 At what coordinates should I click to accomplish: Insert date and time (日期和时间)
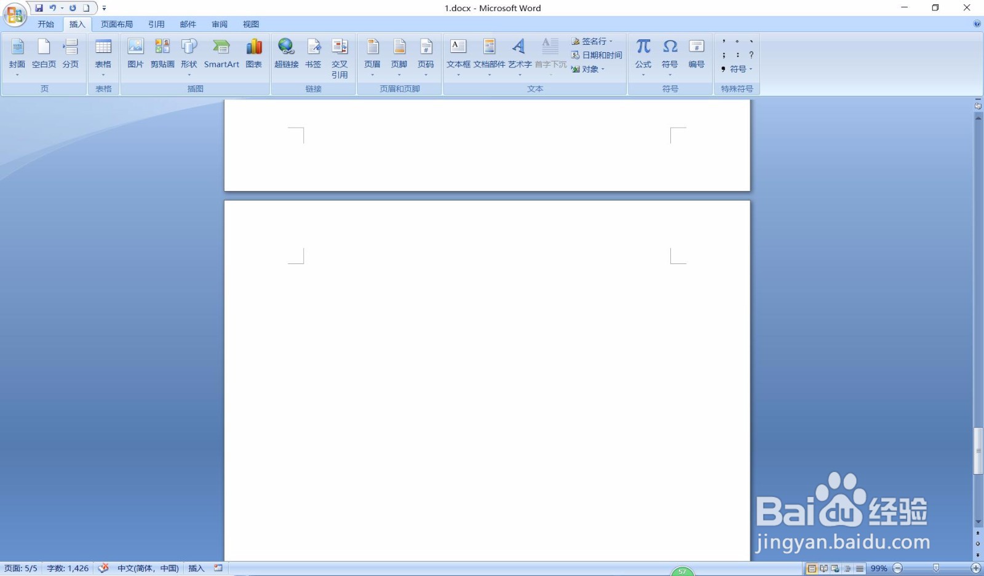point(597,55)
